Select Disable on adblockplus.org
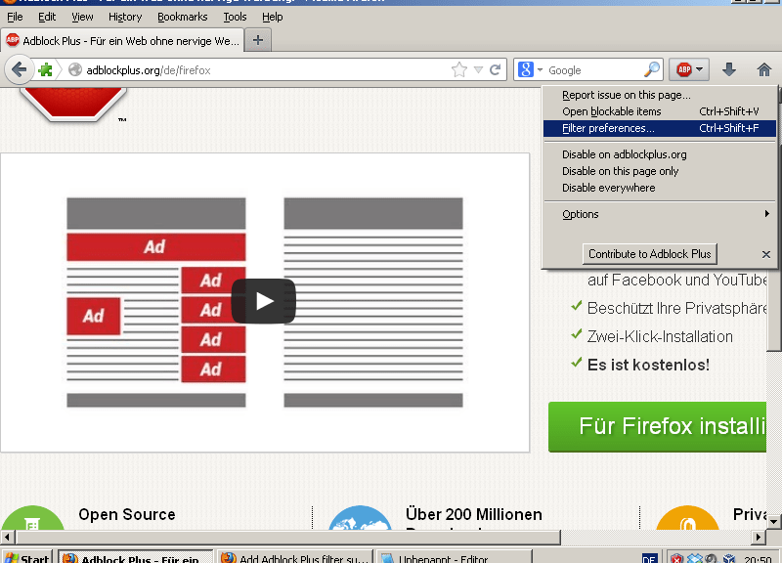The image size is (782, 563). pyautogui.click(x=659, y=154)
